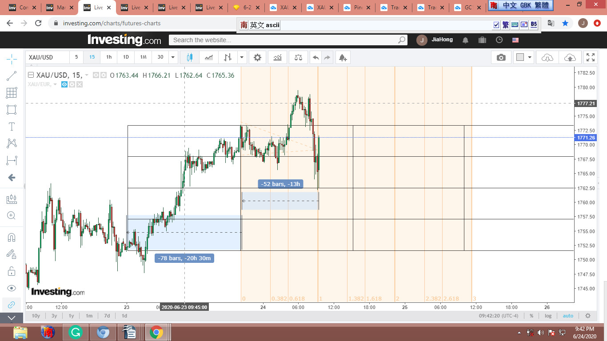This screenshot has height=341, width=607.
Task: Expand XAU/EUR series options arrow
Action: 55,84
